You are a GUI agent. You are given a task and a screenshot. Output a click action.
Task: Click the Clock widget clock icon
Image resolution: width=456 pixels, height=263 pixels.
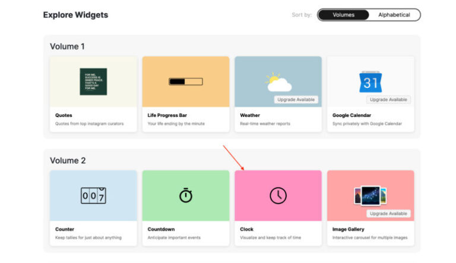click(278, 195)
